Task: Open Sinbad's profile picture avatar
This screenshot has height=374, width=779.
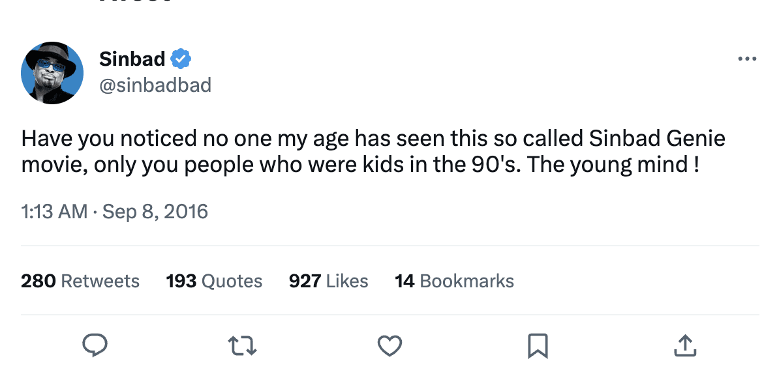Action: (52, 72)
